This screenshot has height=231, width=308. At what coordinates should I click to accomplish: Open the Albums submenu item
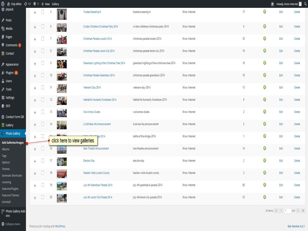pyautogui.click(x=6, y=149)
